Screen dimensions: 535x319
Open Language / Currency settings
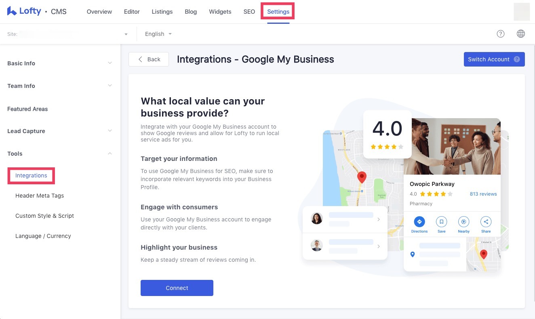pos(43,236)
